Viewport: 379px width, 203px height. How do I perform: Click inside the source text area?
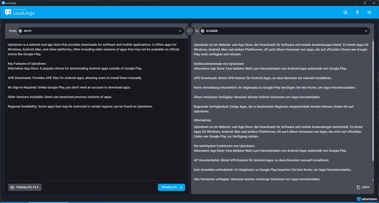tap(95, 142)
